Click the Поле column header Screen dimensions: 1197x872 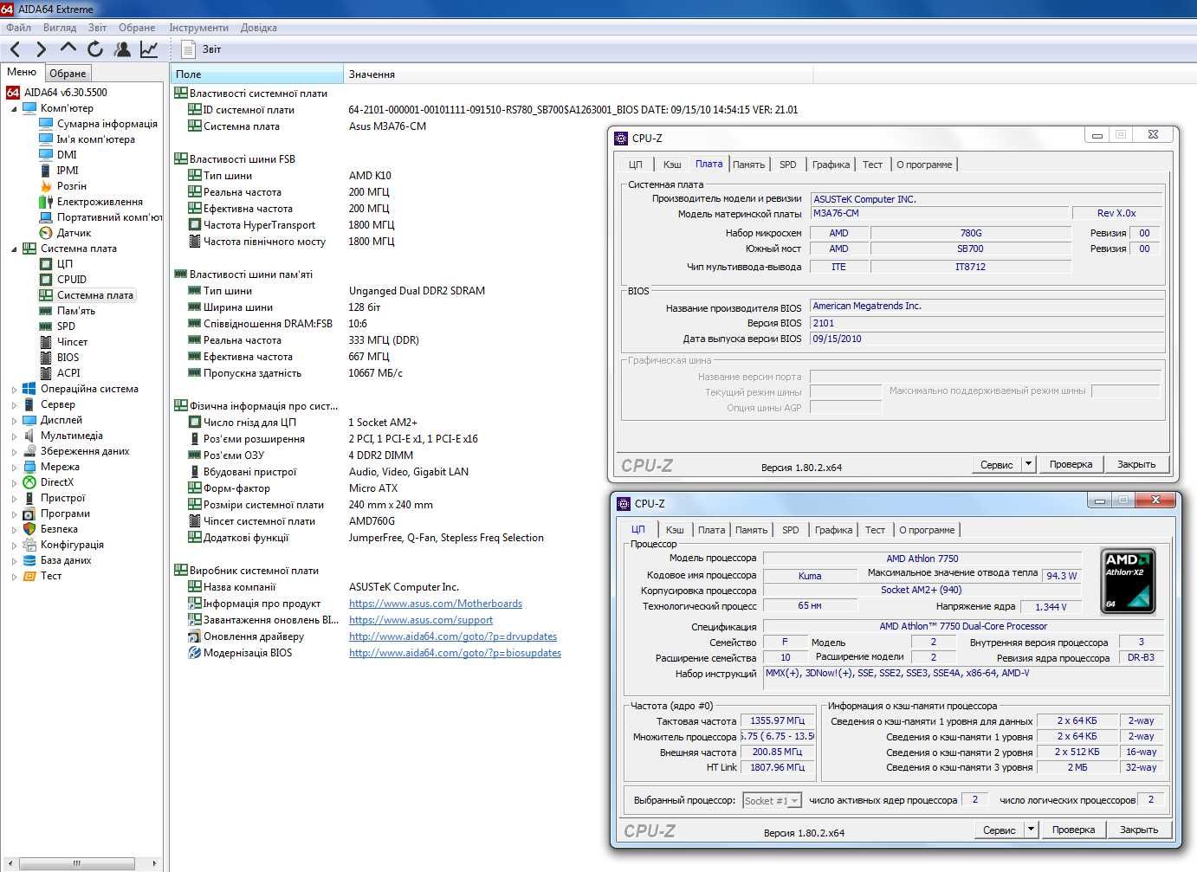(x=257, y=74)
